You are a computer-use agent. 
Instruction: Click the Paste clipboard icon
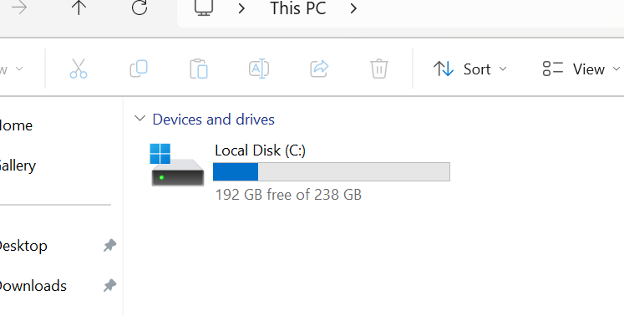pos(199,69)
